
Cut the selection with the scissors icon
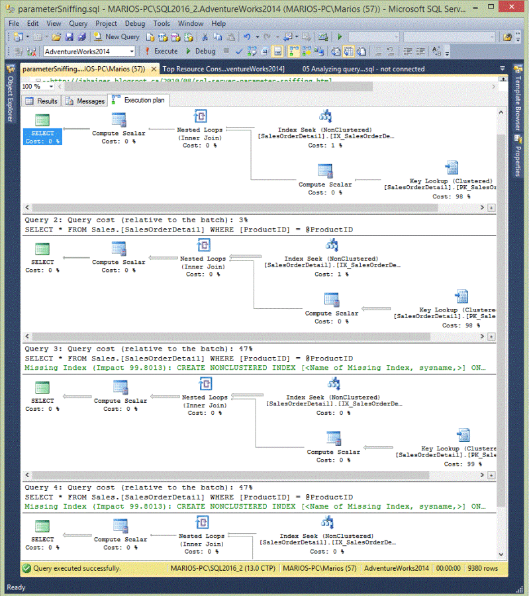point(205,37)
